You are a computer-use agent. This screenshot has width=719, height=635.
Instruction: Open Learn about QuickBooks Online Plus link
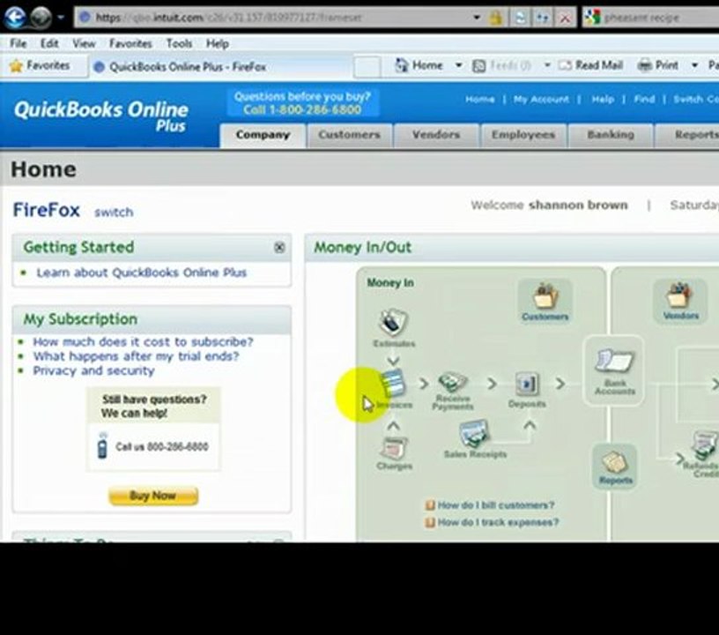(142, 273)
